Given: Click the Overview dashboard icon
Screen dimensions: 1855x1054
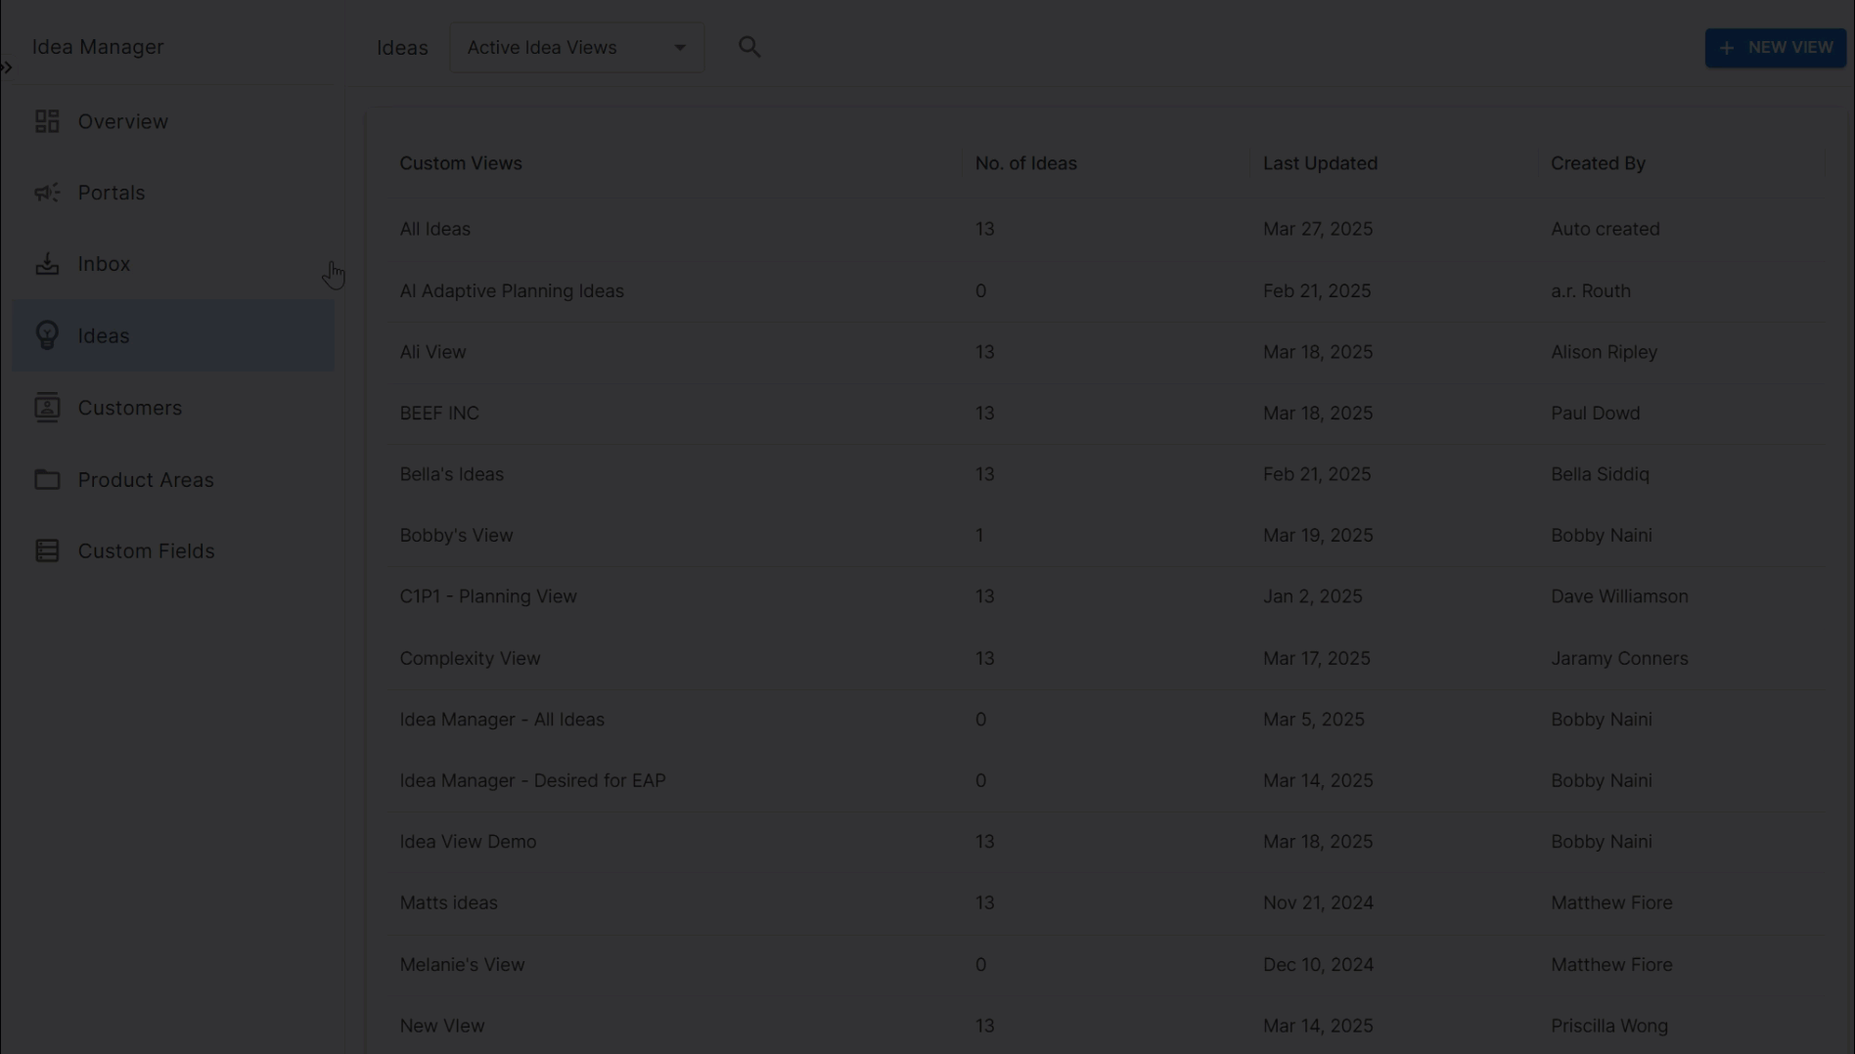Looking at the screenshot, I should click(47, 121).
